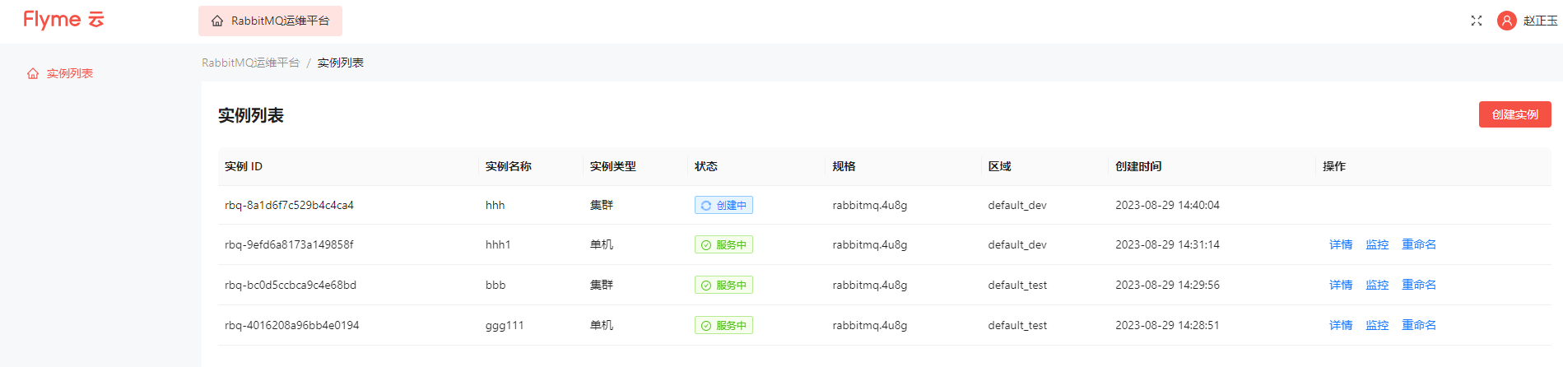Open 监控 for instance bbb

(1376, 286)
